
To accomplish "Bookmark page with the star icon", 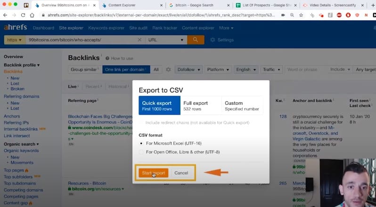I will coord(301,15).
